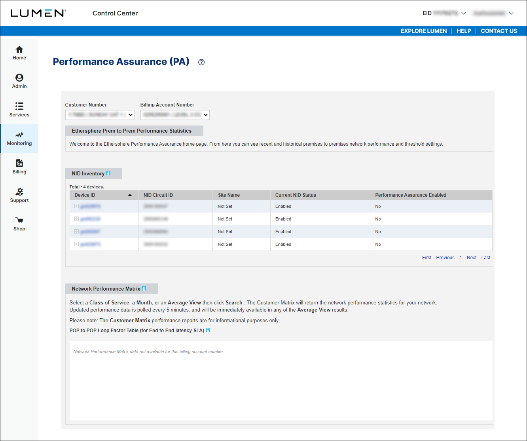Click EXPLORE LUMEN in the blue bar
Image resolution: width=527 pixels, height=441 pixels.
[x=424, y=31]
